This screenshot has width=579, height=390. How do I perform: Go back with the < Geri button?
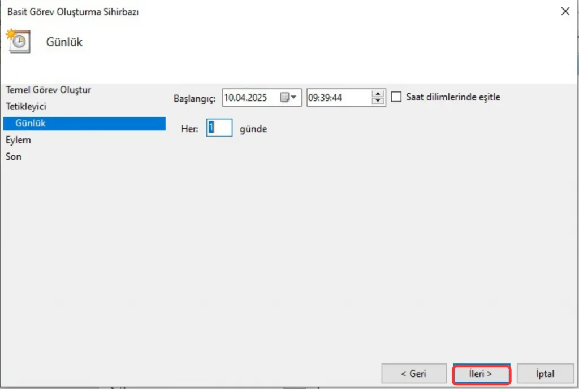tap(413, 374)
